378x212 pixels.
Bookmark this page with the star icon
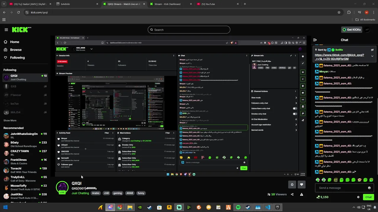coord(339,12)
